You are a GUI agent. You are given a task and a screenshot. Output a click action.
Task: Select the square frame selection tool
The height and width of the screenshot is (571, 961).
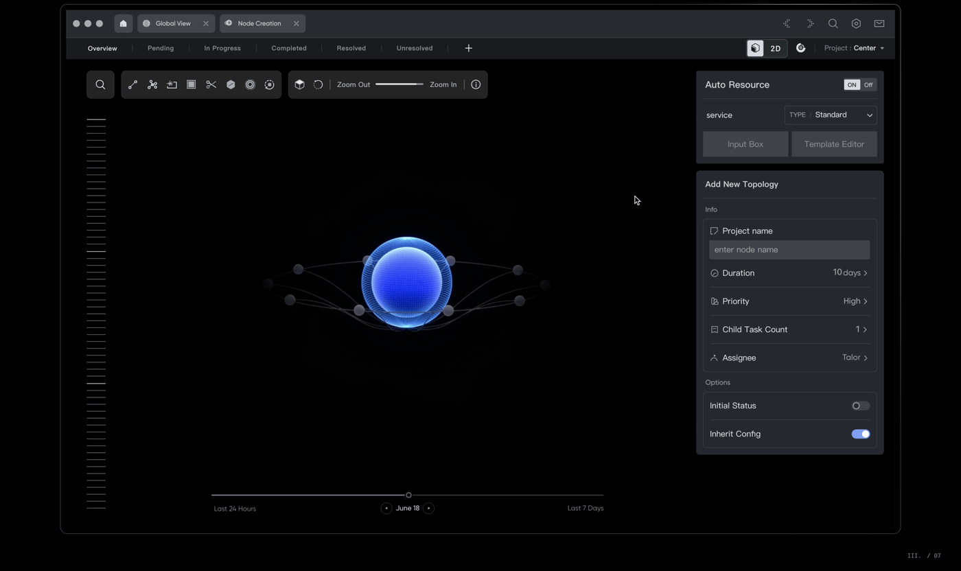[x=192, y=84]
